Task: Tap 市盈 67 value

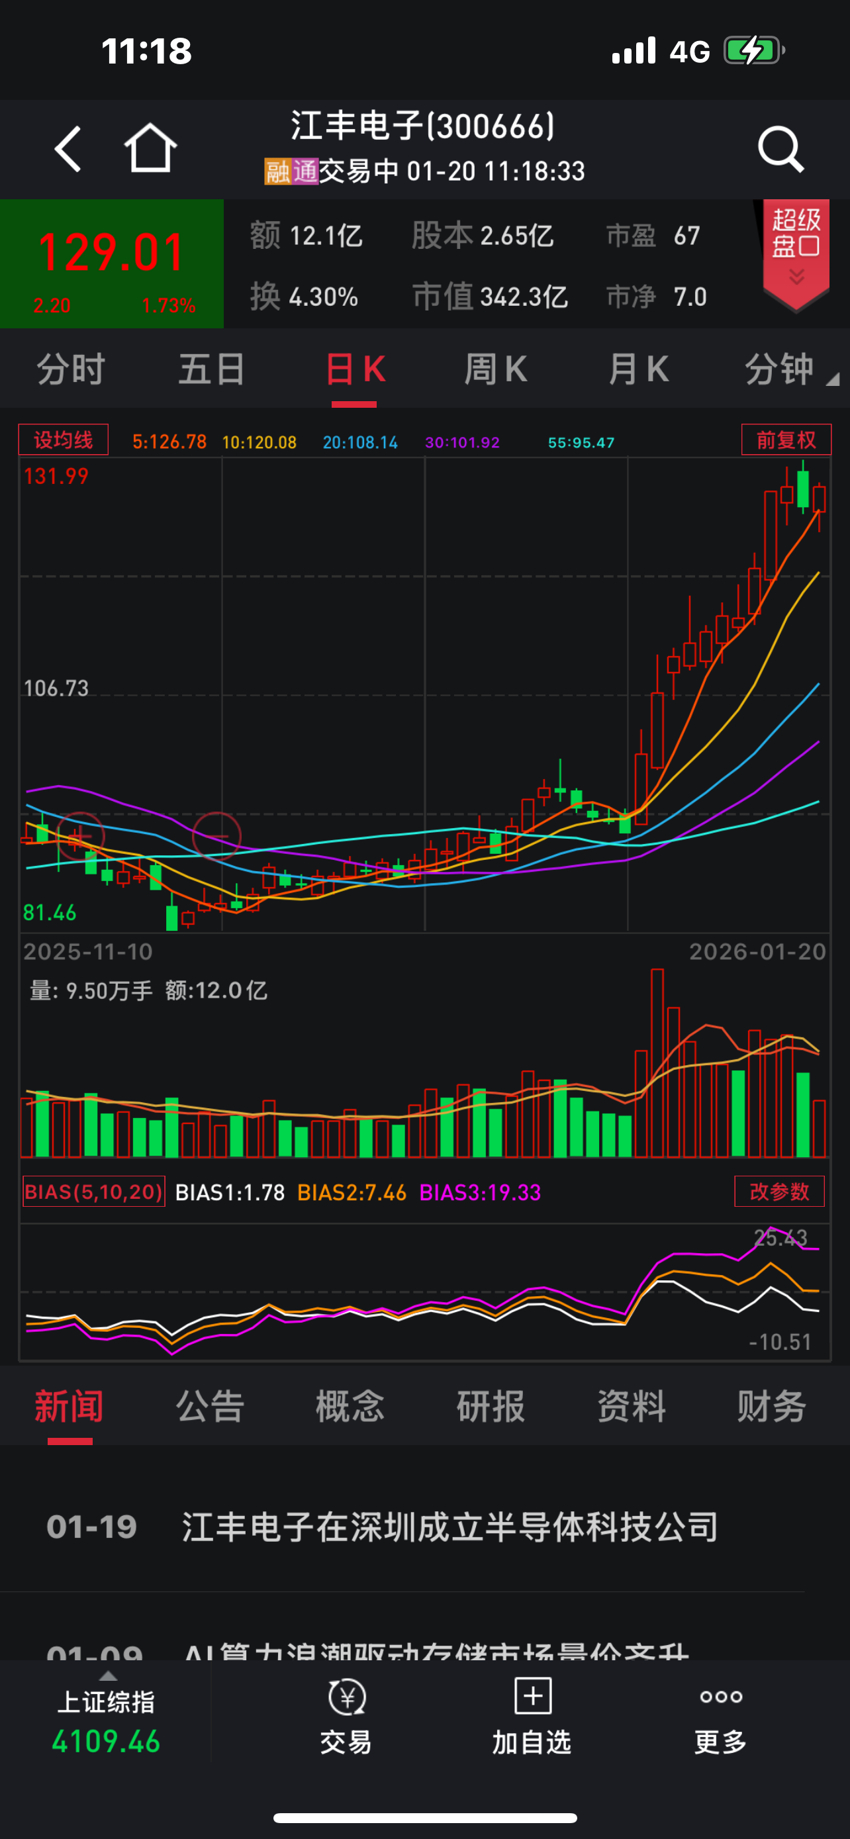Action: [653, 236]
